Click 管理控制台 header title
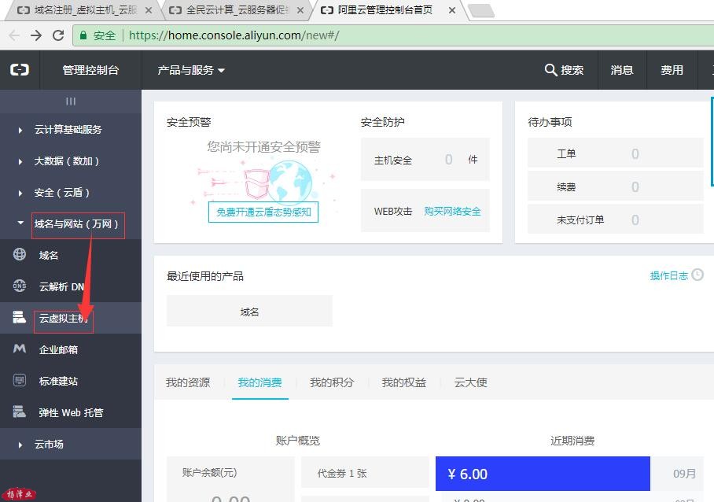 tap(90, 70)
